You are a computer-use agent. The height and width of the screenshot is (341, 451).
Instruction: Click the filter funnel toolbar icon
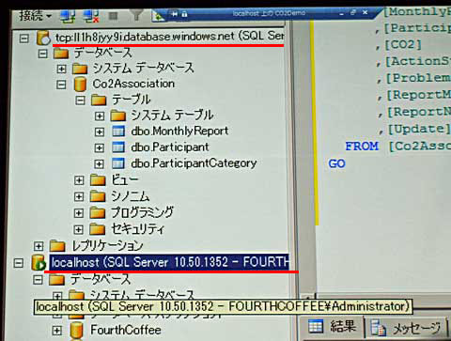[136, 15]
